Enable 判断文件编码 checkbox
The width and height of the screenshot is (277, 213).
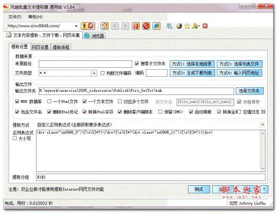[x=102, y=73]
